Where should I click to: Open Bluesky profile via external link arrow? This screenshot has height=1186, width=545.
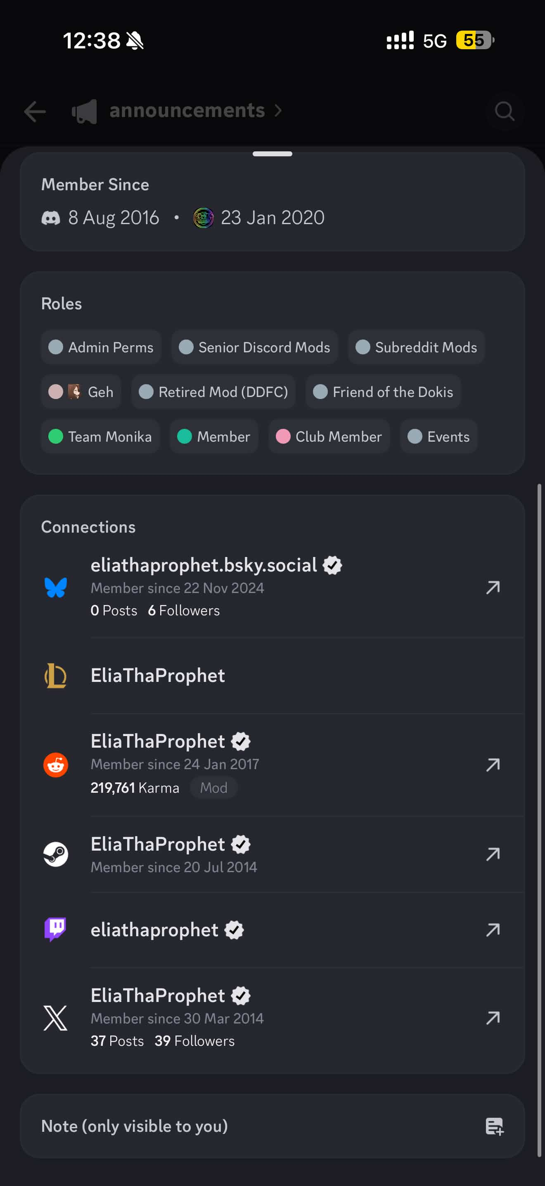(x=493, y=588)
